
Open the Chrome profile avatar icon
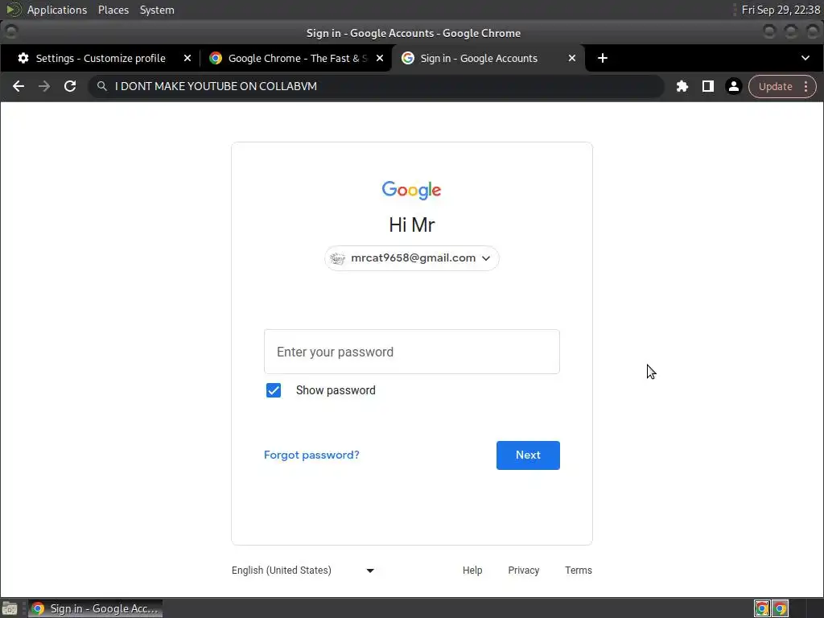[734, 86]
